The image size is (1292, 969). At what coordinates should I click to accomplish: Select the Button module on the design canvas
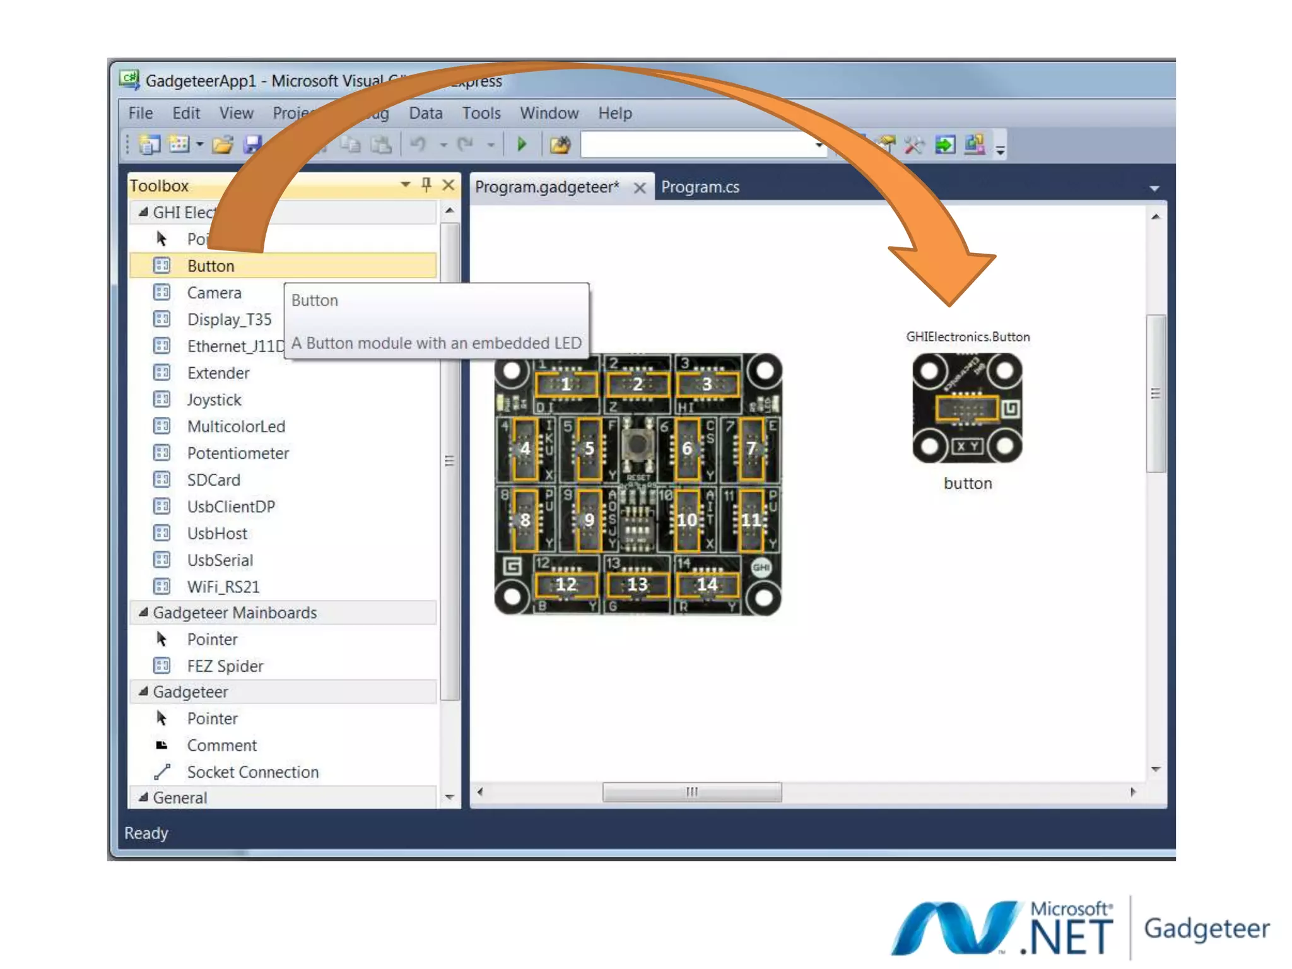point(967,408)
